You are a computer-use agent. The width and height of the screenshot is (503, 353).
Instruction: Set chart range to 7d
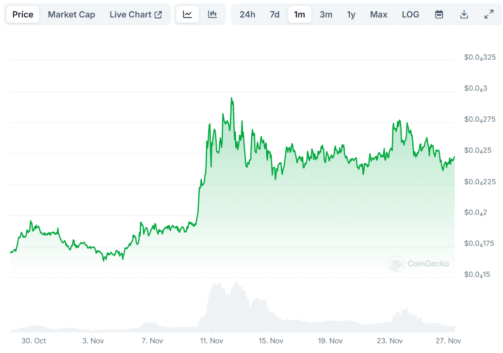tap(275, 15)
